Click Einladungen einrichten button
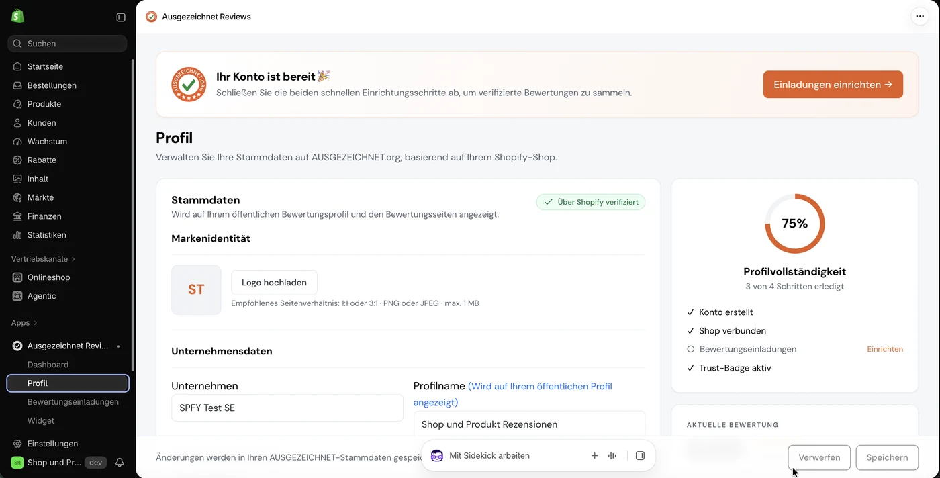Viewport: 940px width, 478px height. click(833, 85)
